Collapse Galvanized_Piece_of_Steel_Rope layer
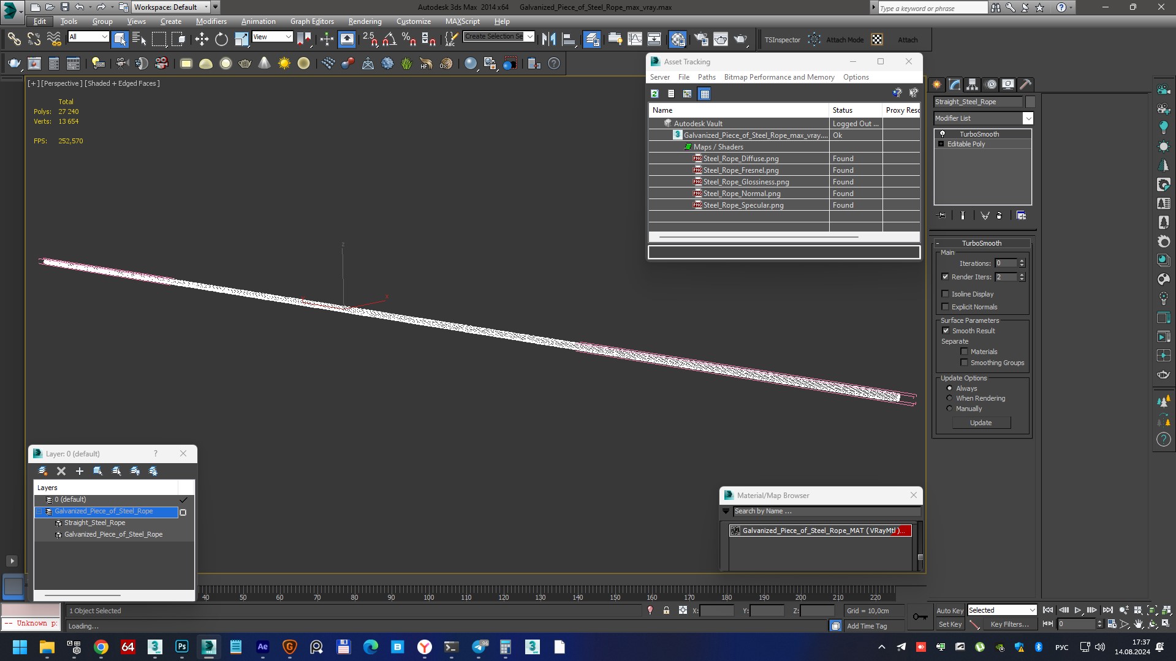The height and width of the screenshot is (661, 1176). pos(40,512)
